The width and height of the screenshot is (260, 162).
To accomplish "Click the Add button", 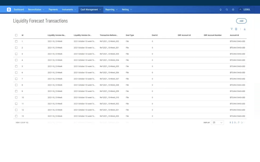I will point(241,21).
